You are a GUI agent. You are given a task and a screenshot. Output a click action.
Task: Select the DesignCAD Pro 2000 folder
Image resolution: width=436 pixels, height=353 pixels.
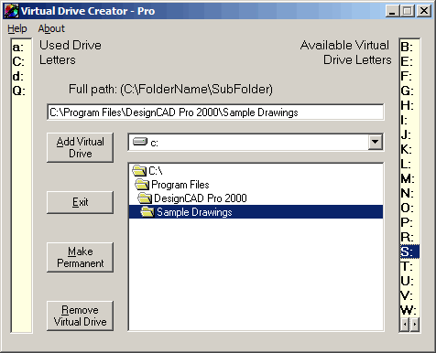coord(256,198)
